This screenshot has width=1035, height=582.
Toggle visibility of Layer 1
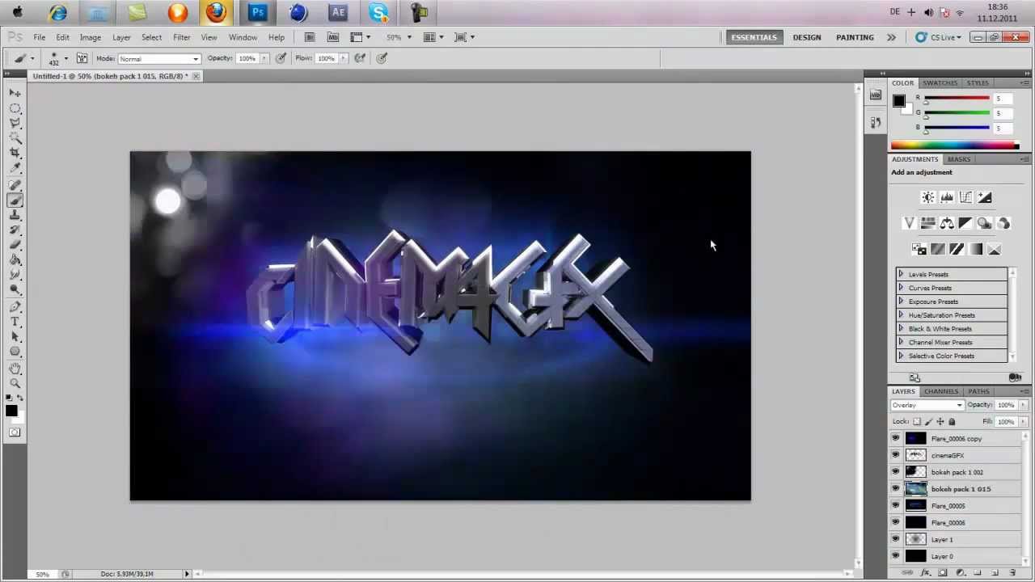point(895,539)
